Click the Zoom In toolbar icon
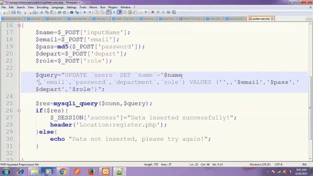Screen dimensions: 313x176 click(x=85, y=12)
